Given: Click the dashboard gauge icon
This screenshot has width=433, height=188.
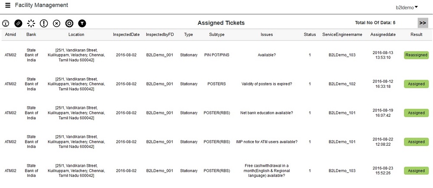Looking at the screenshot, I should [x=6, y=23].
